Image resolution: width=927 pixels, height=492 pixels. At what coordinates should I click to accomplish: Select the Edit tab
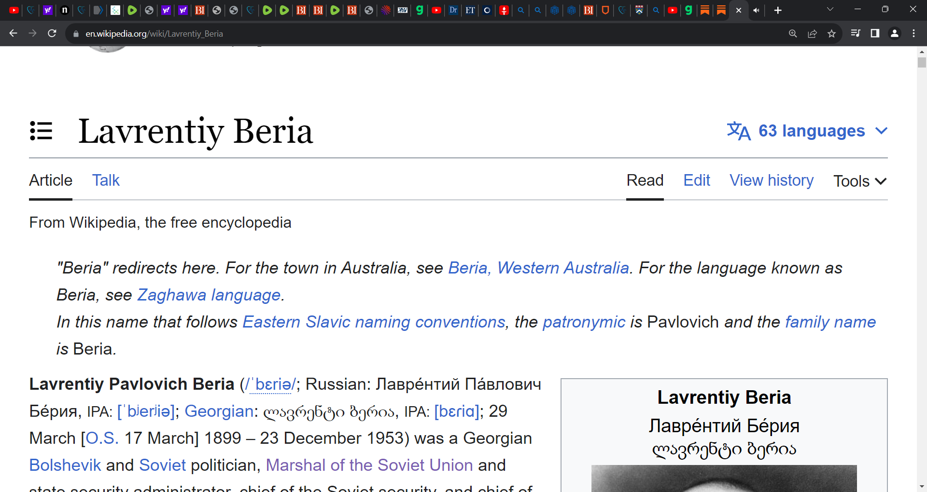[x=696, y=180]
